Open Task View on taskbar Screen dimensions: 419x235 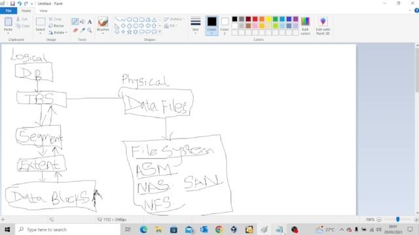click(128, 229)
